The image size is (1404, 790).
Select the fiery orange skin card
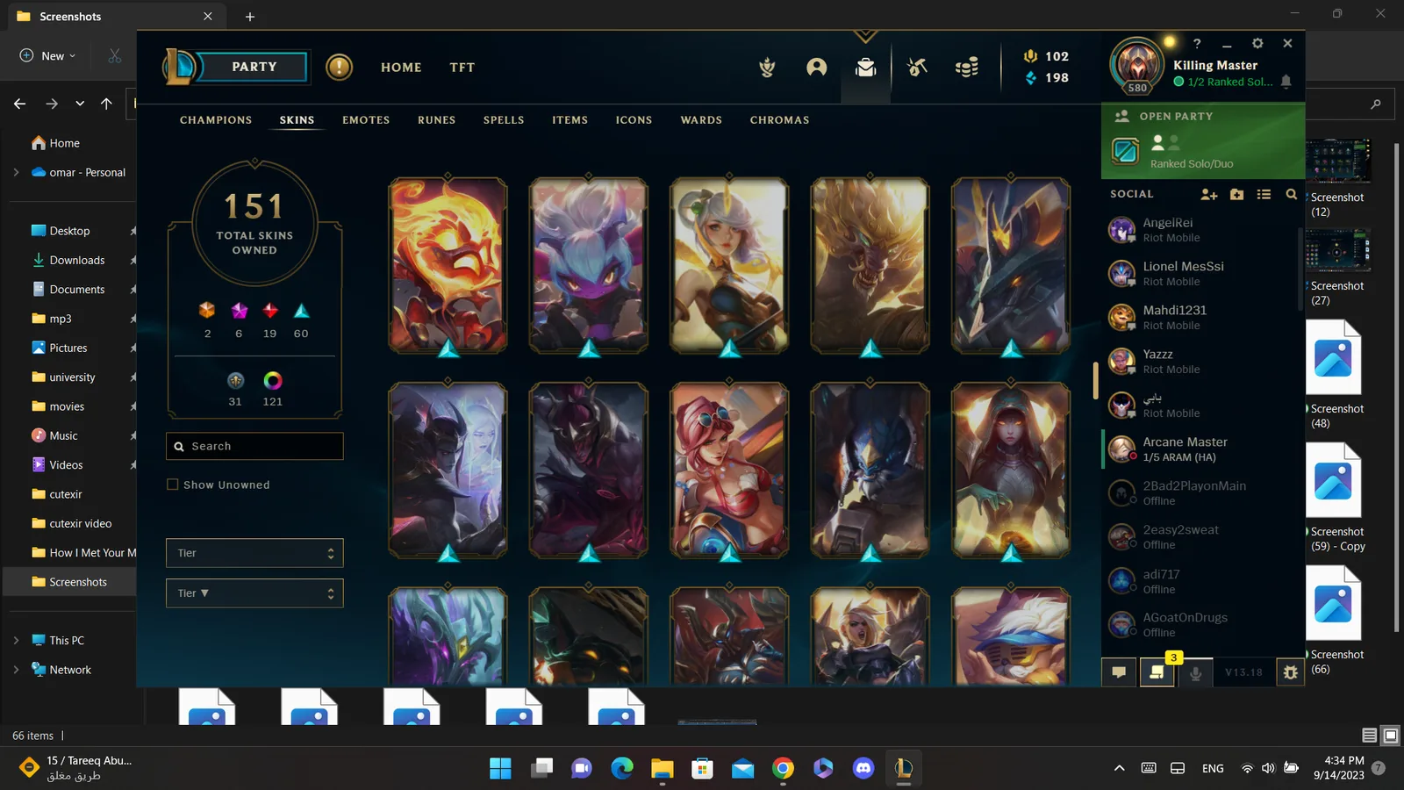[x=448, y=266]
